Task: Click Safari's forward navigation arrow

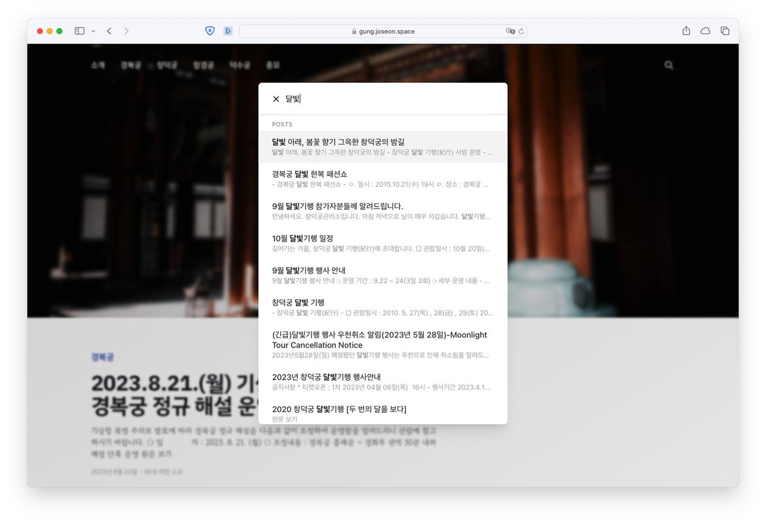Action: [127, 30]
